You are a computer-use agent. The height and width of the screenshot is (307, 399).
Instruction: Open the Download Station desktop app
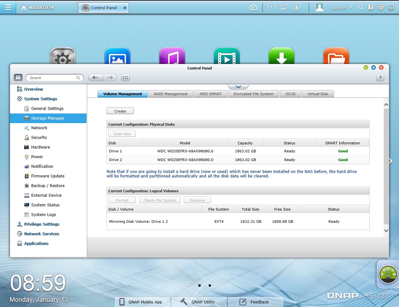coord(282,56)
